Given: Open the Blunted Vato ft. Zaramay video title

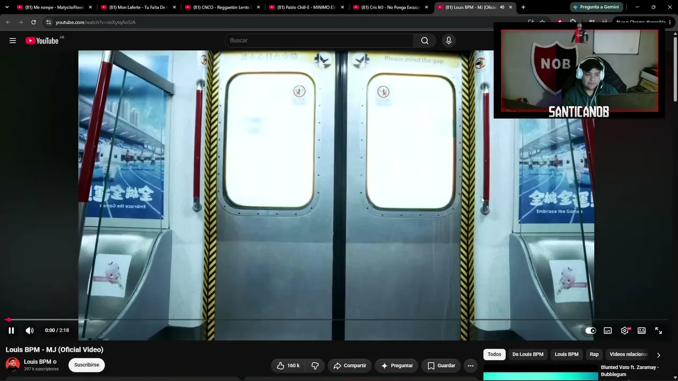Looking at the screenshot, I should (x=630, y=371).
